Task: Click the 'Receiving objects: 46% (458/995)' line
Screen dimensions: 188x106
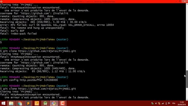Action: [43, 22]
